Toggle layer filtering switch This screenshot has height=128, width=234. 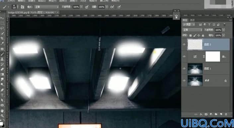(x=224, y=24)
